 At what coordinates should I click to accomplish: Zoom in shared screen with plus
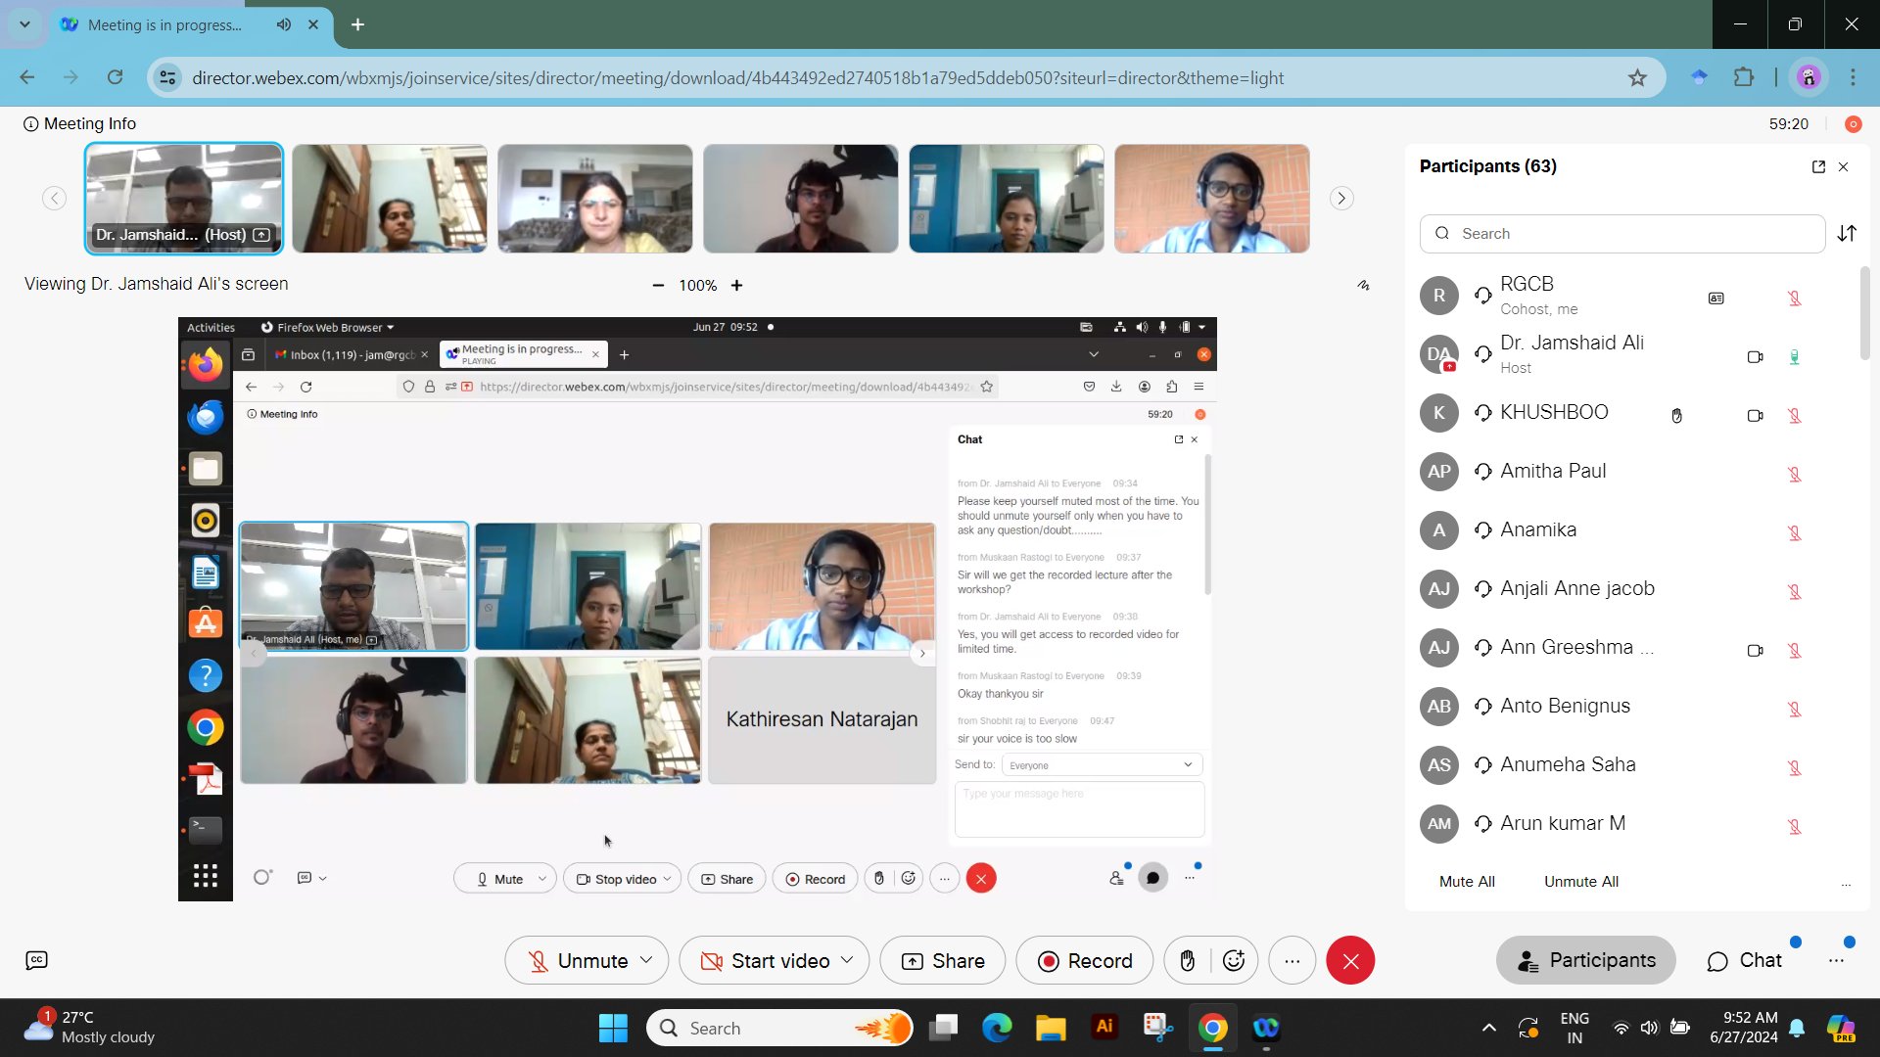coord(737,285)
